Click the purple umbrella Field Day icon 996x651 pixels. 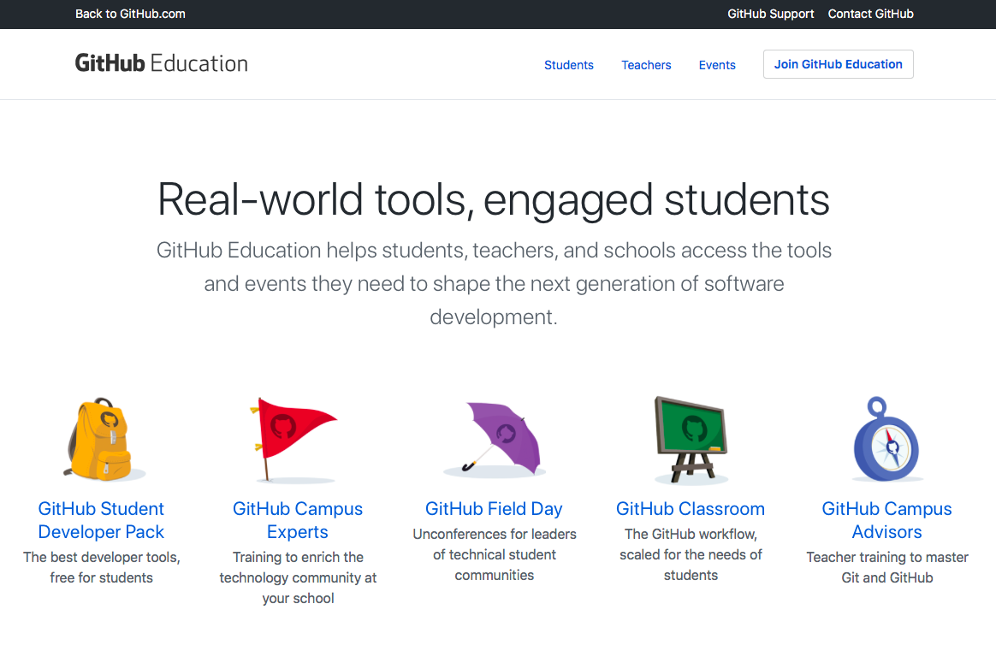pos(495,439)
